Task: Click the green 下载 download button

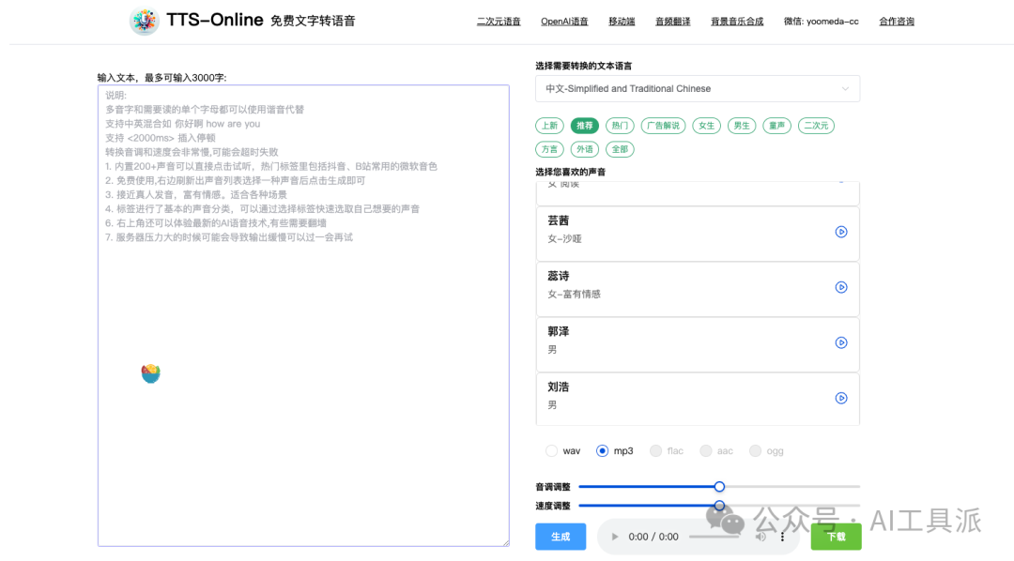Action: [837, 537]
